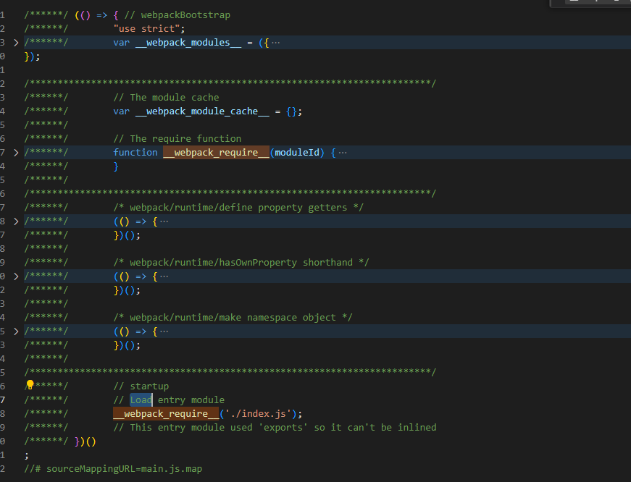Expand the folded __webpack_modules__ block chevron
This screenshot has height=482, width=631.
pos(16,43)
